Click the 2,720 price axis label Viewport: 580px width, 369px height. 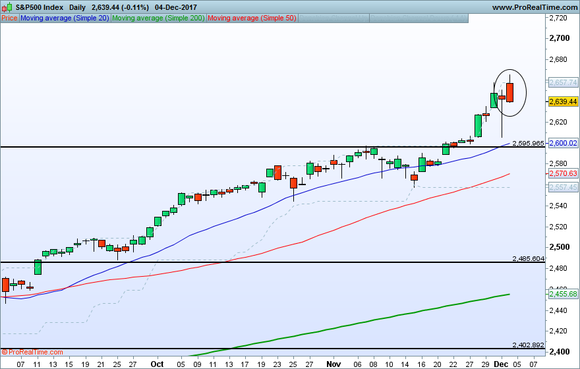558,18
